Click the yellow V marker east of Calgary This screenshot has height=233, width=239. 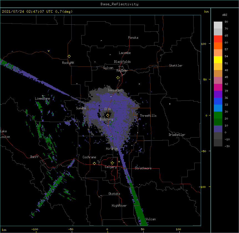point(119,162)
